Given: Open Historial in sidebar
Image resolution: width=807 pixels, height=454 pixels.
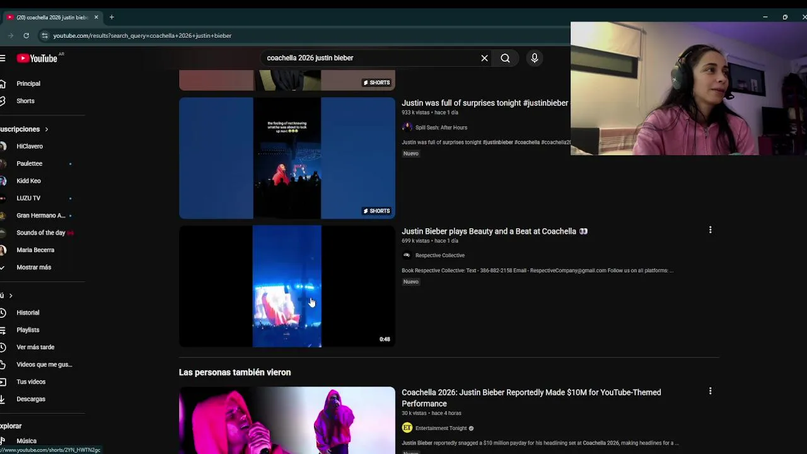Looking at the screenshot, I should click(x=28, y=313).
